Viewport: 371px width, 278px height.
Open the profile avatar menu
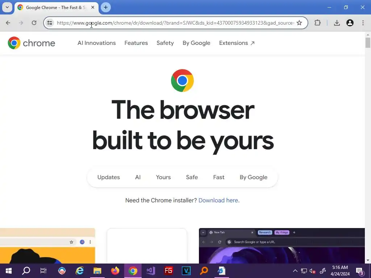pos(350,23)
